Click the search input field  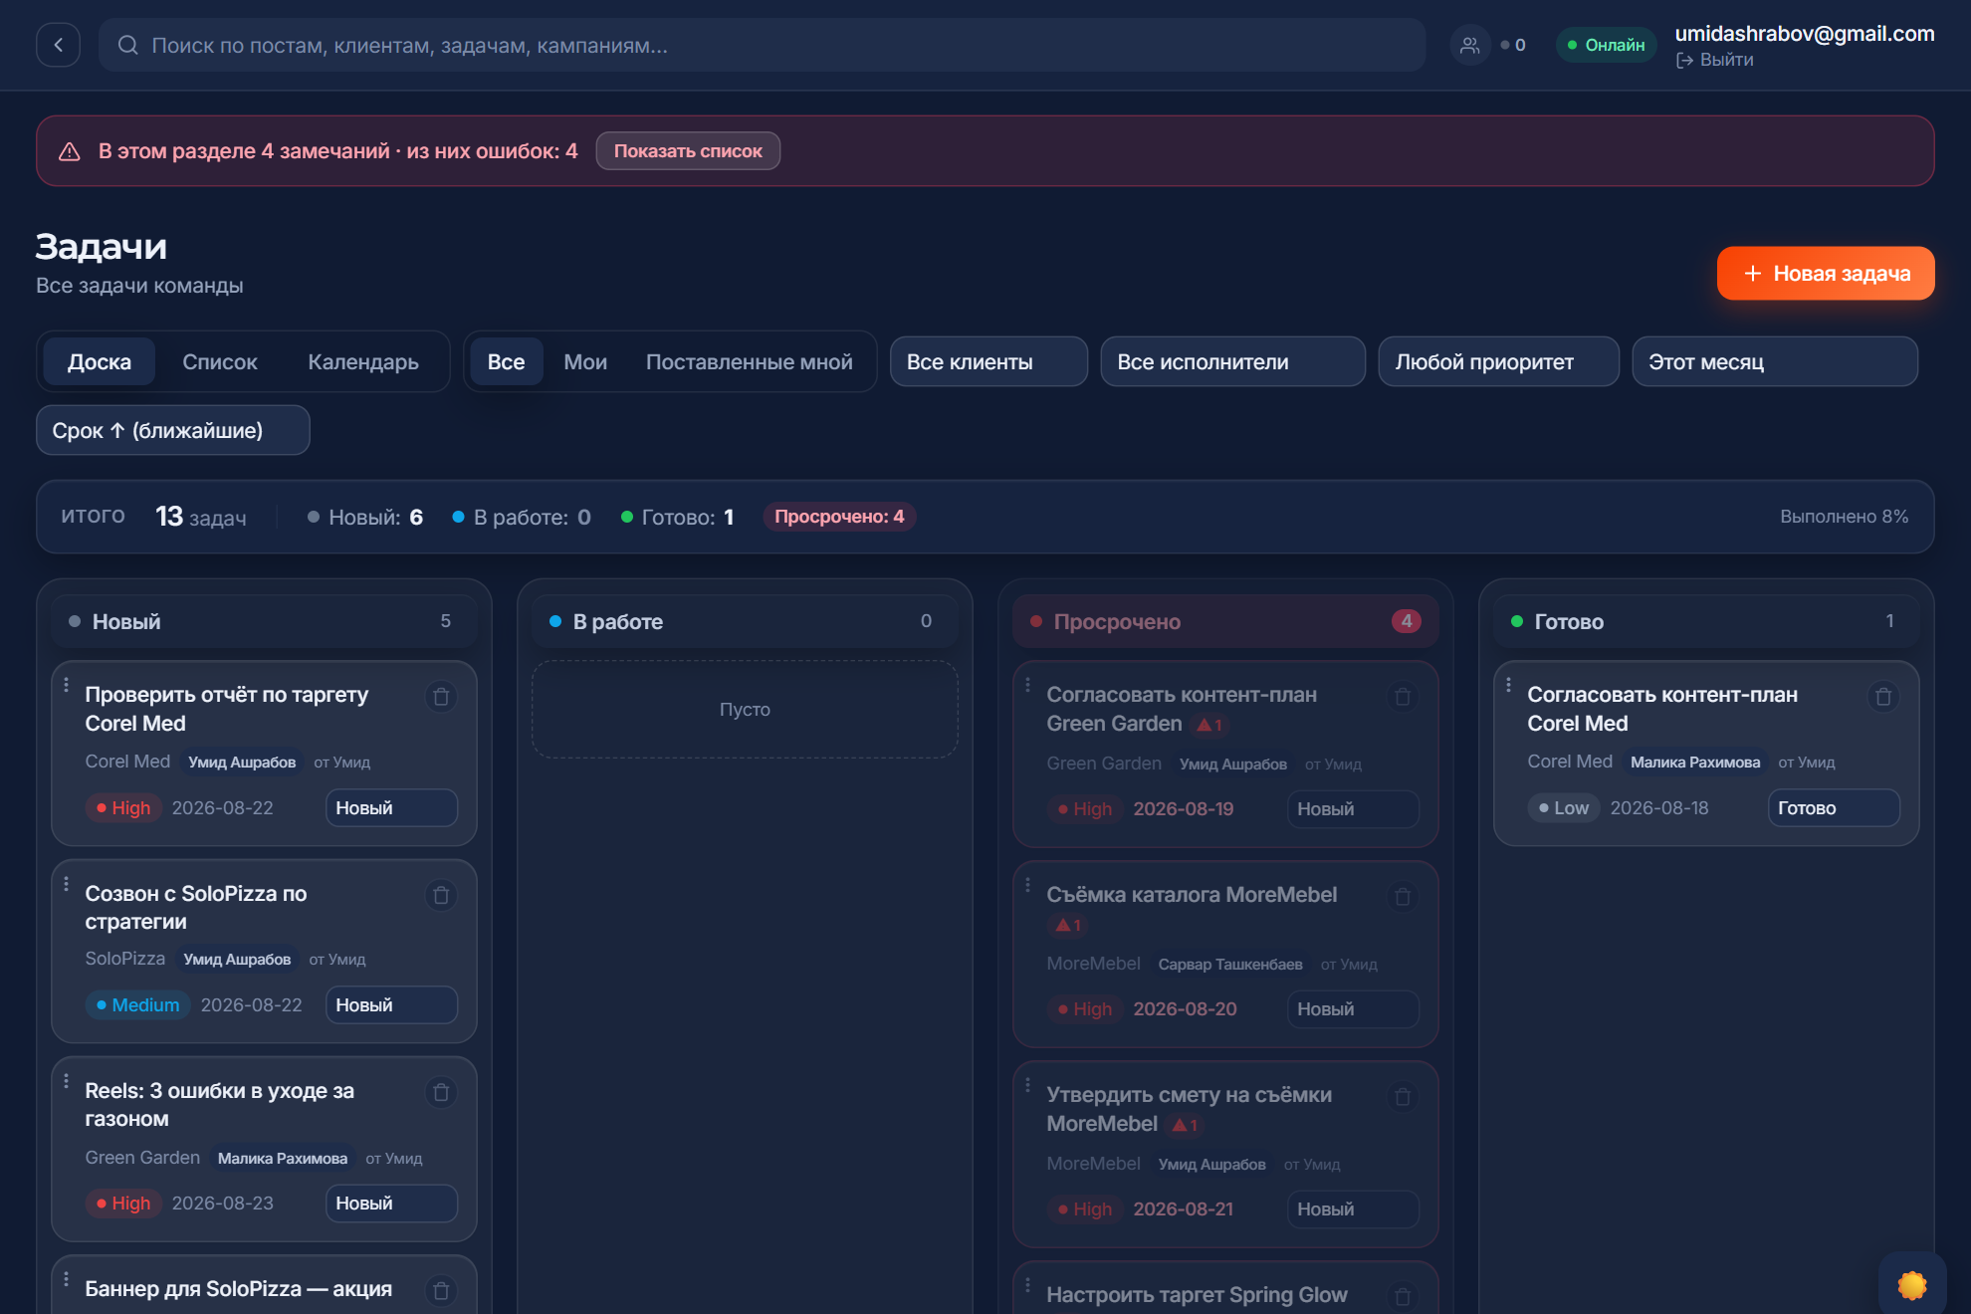(x=762, y=45)
